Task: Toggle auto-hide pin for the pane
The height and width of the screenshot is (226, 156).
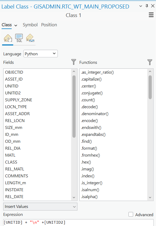Action: tap(147, 6)
